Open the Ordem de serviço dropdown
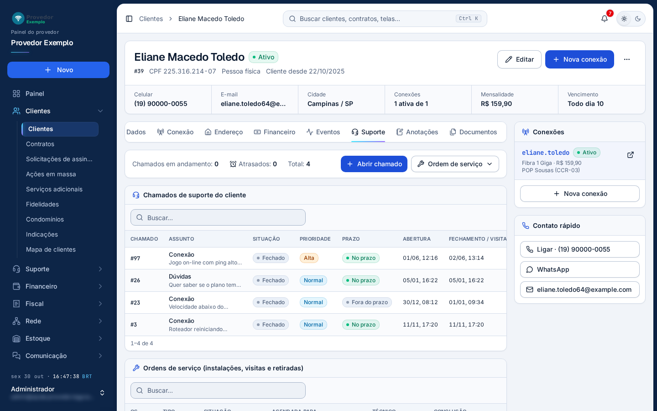657x411 pixels. tap(455, 164)
